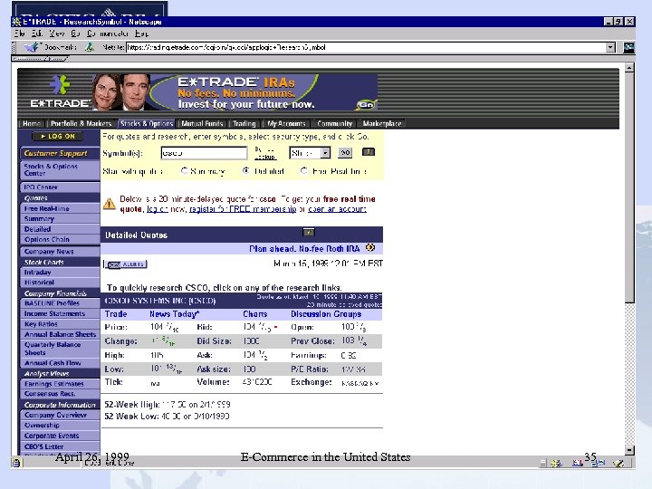This screenshot has height=489, width=652.
Task: Open the File menu
Action: 20,34
